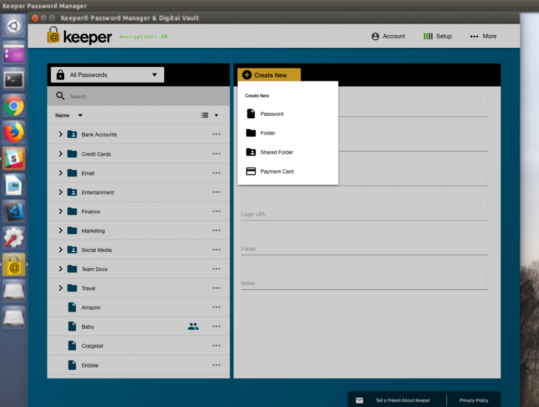Open the ellipsis menu for the Email folder
The image size is (539, 407).
point(216,173)
